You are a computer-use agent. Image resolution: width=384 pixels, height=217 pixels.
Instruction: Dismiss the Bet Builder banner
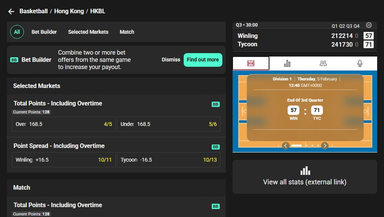pos(171,60)
